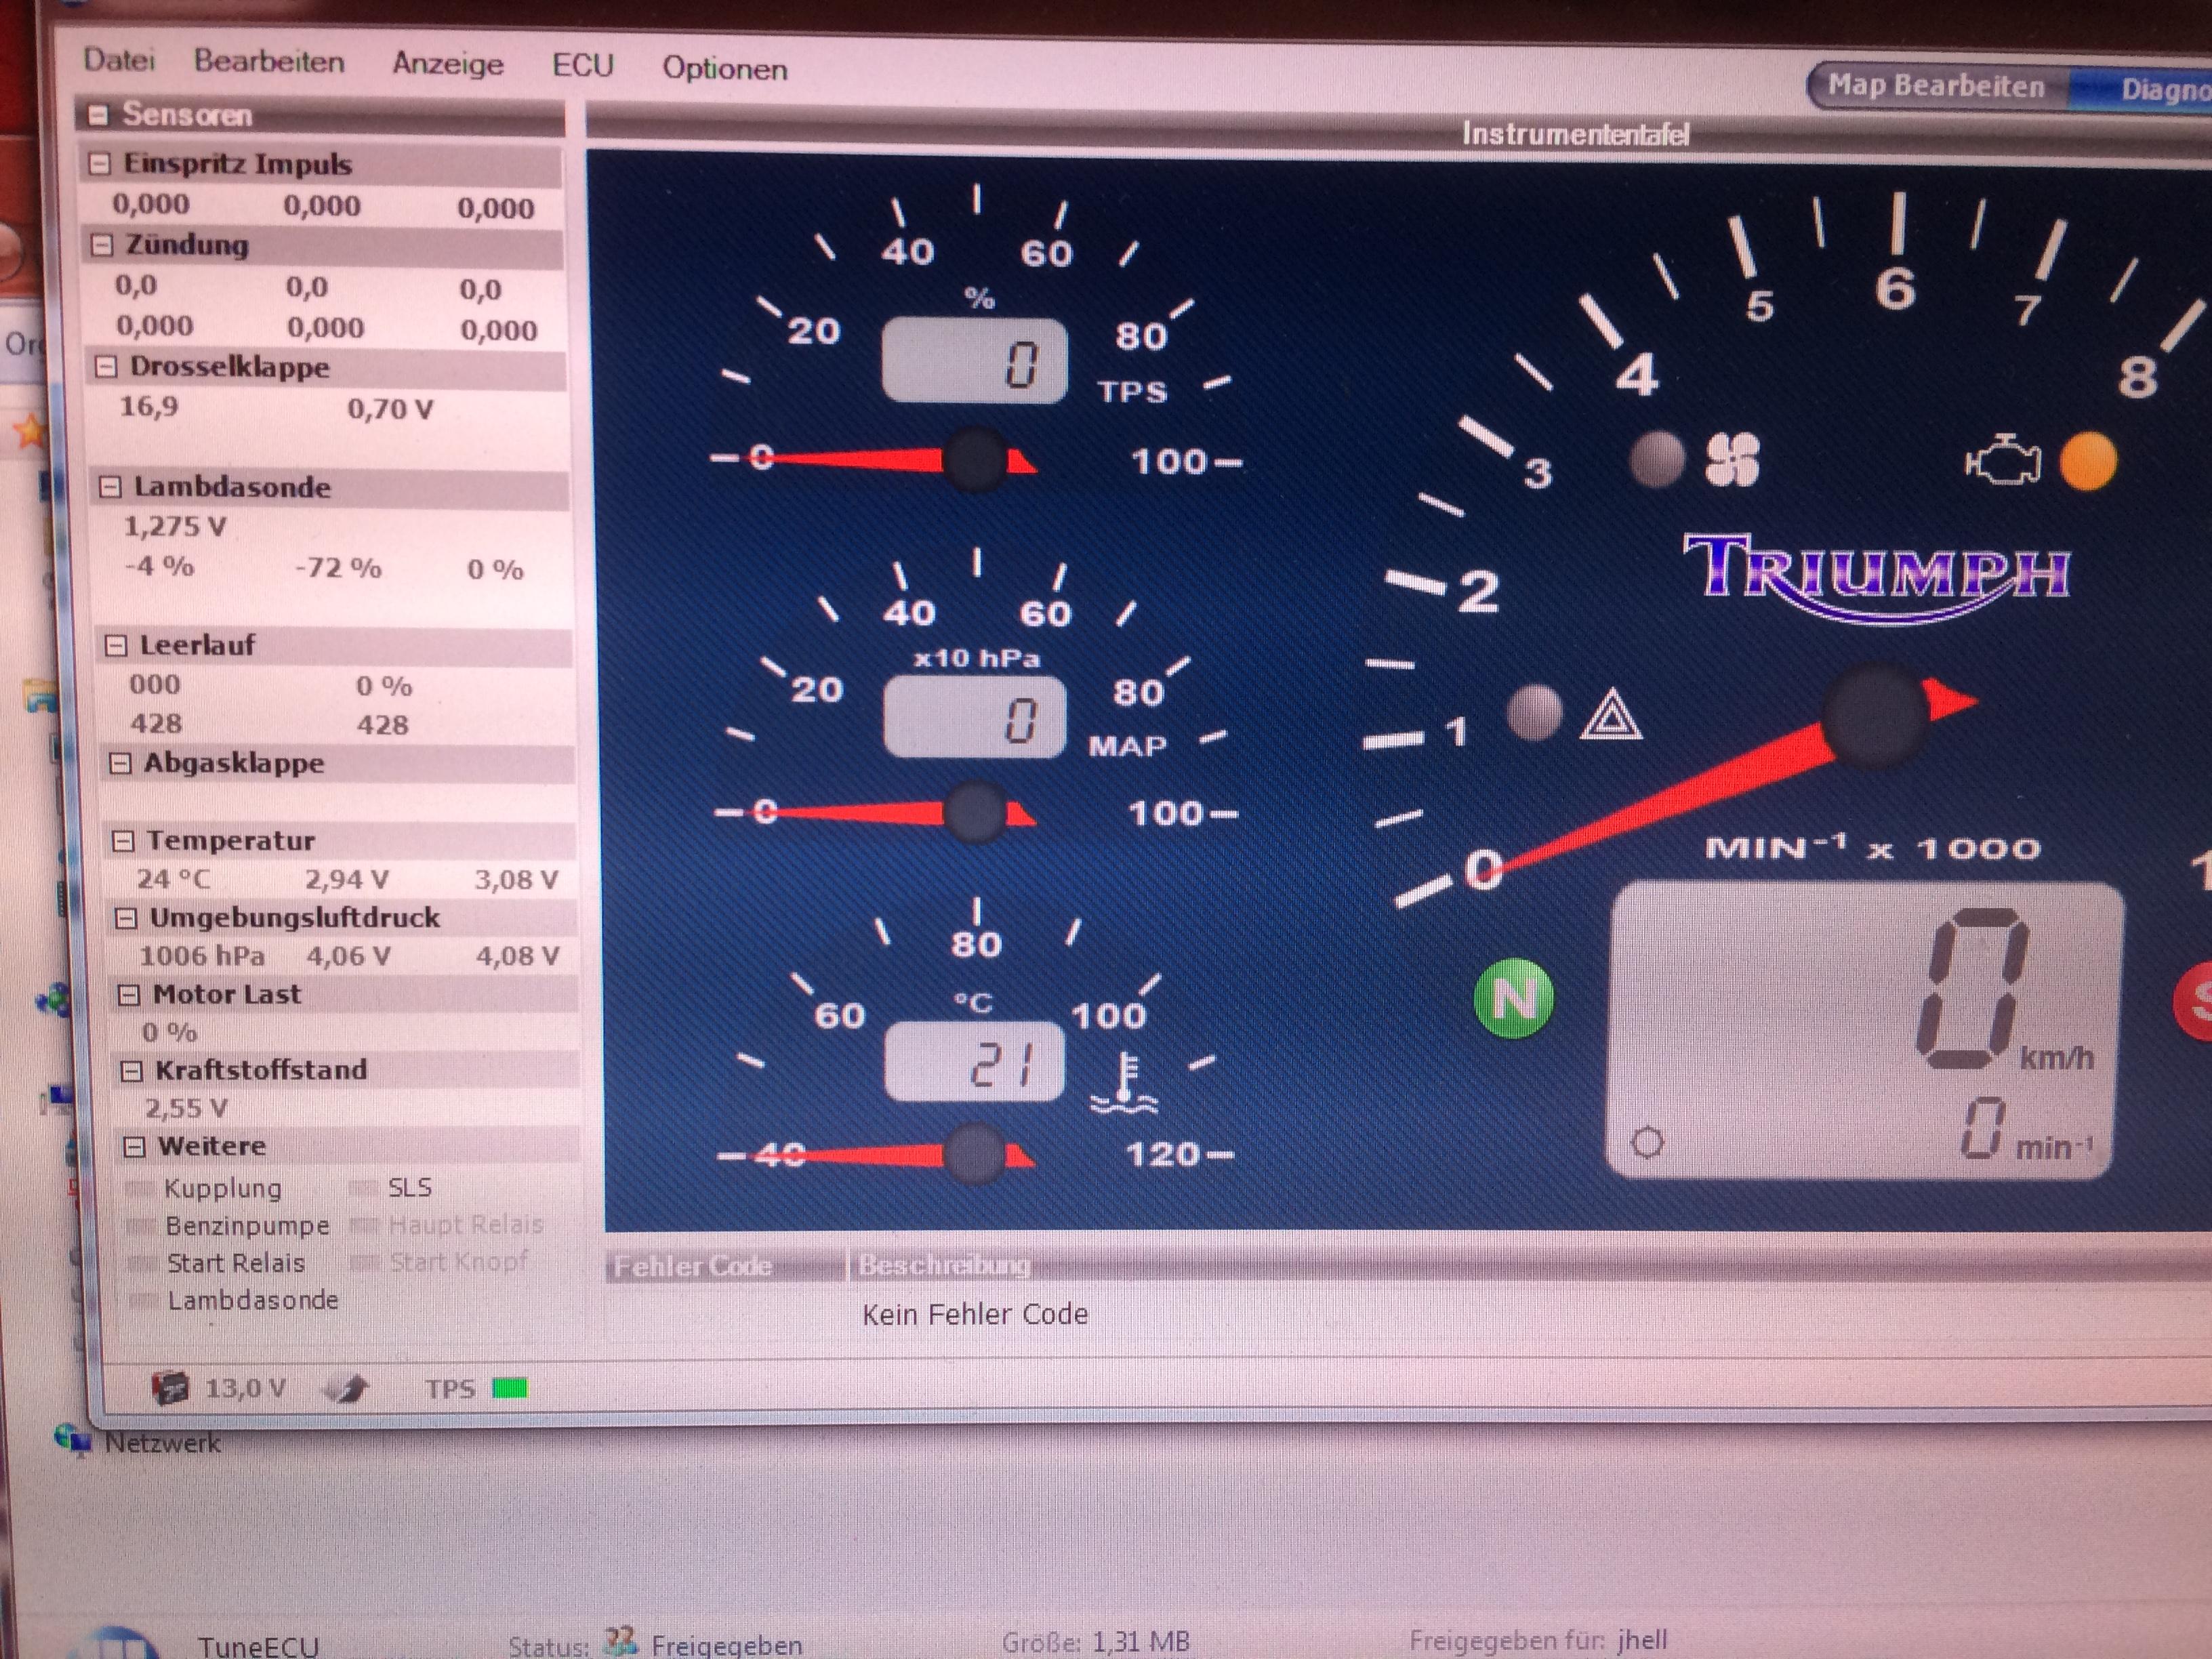Toggle the Kupplung indicator checkbox
This screenshot has width=2212, height=1659.
(x=140, y=1189)
